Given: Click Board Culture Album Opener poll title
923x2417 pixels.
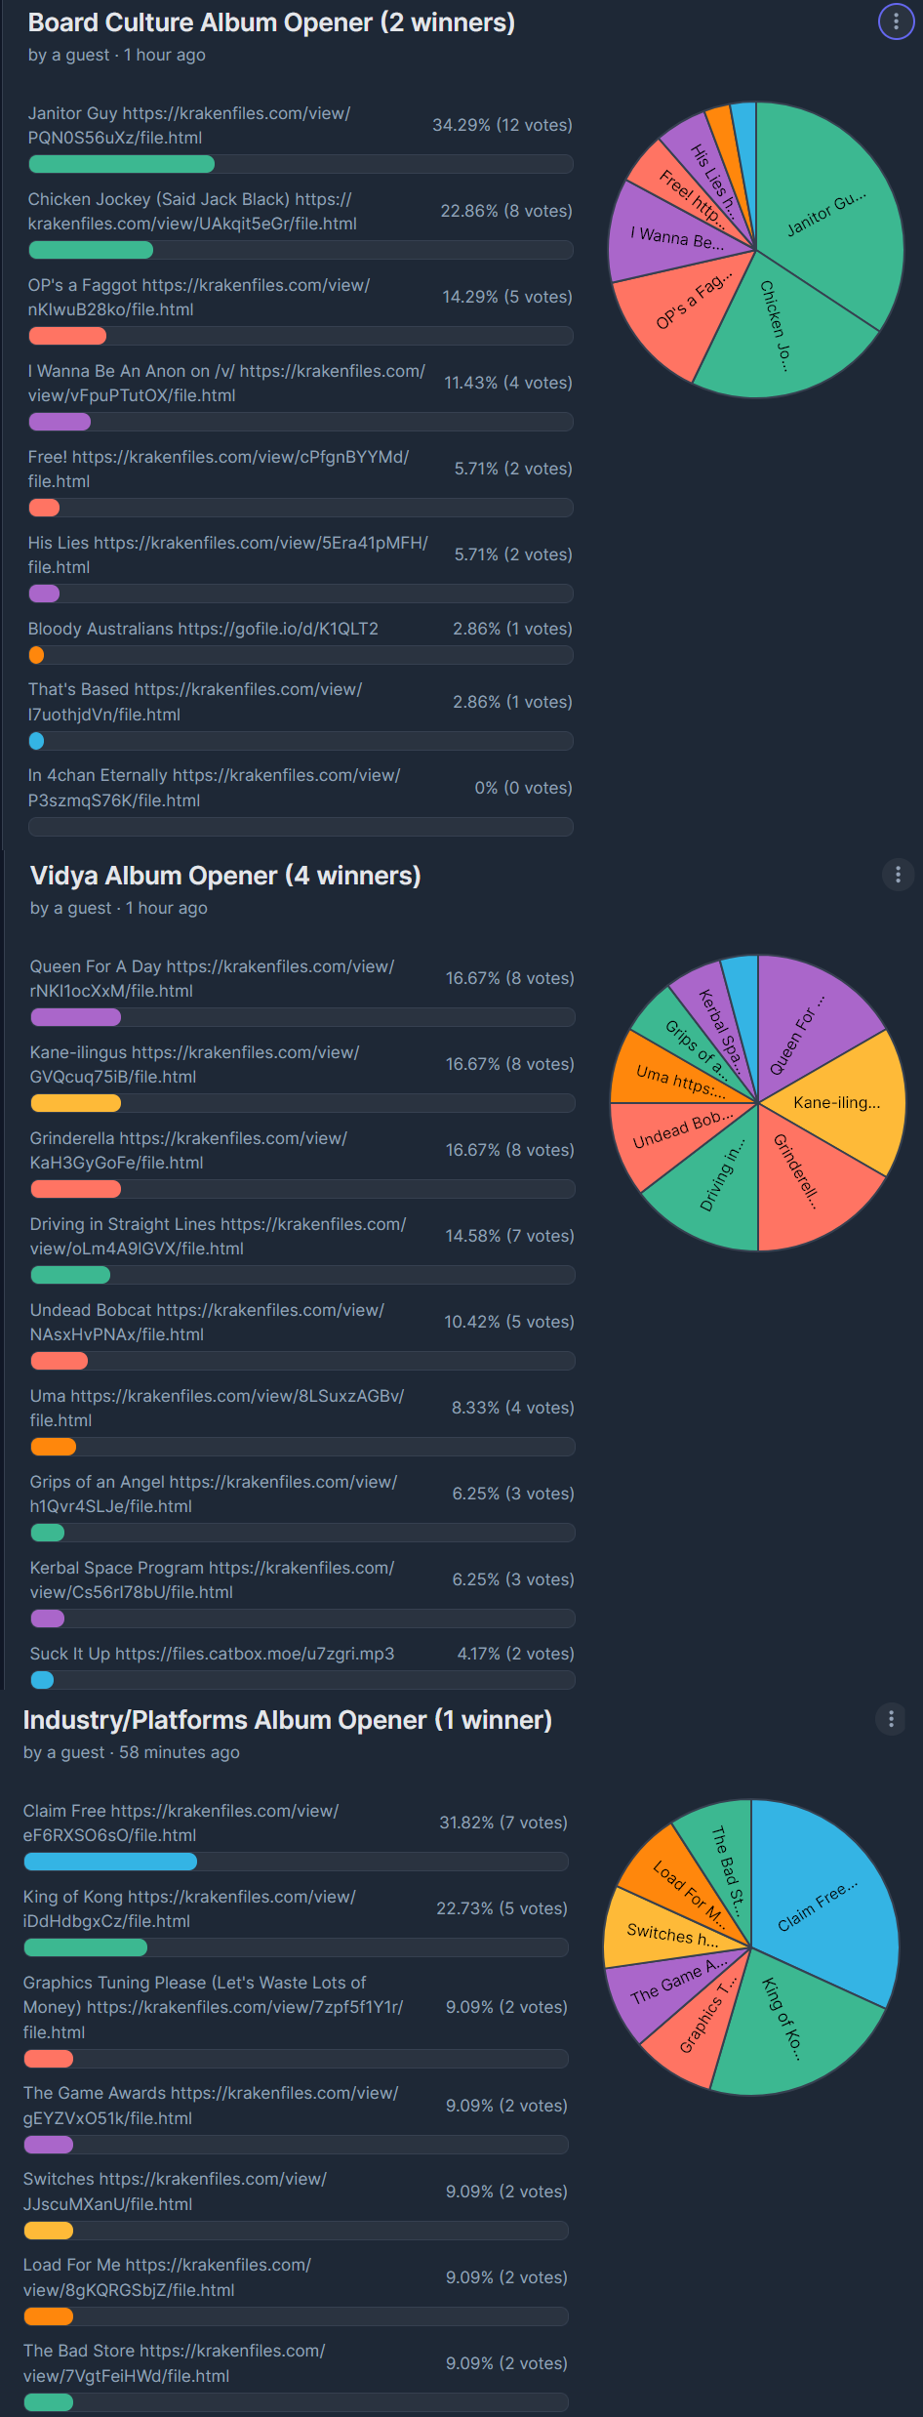Looking at the screenshot, I should 271,22.
